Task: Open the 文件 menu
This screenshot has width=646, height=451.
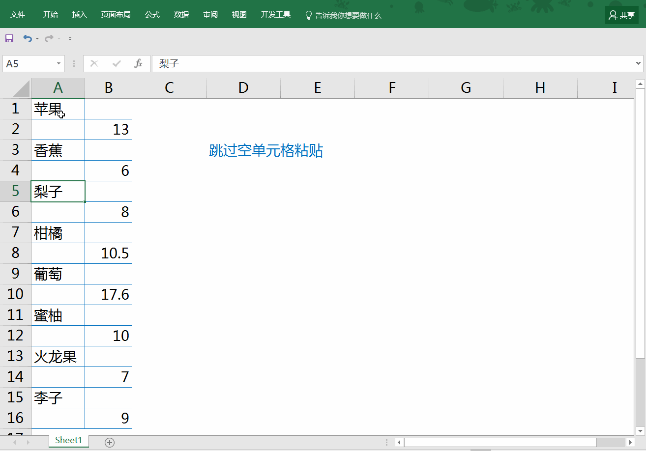Action: click(x=18, y=15)
